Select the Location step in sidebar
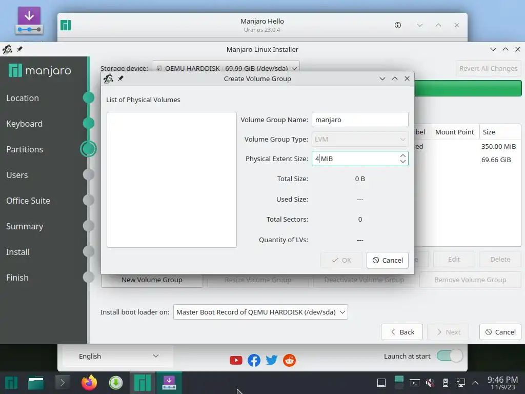 (23, 98)
